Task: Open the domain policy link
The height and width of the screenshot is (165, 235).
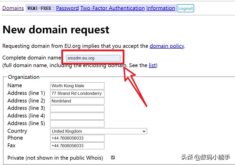Action: [x=167, y=46]
